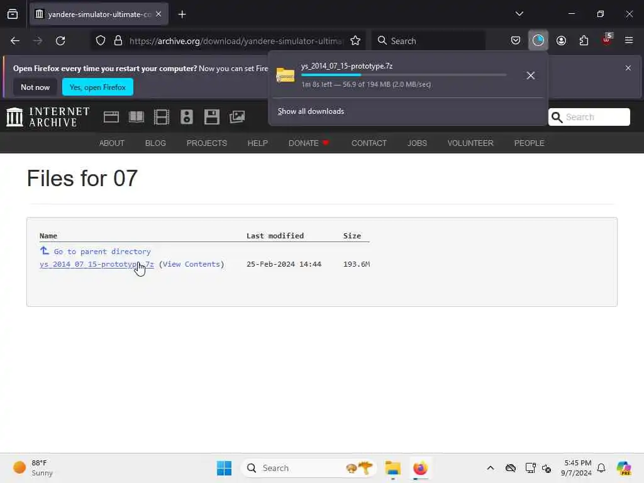
Task: Open the BLOG menu item
Action: [155, 143]
